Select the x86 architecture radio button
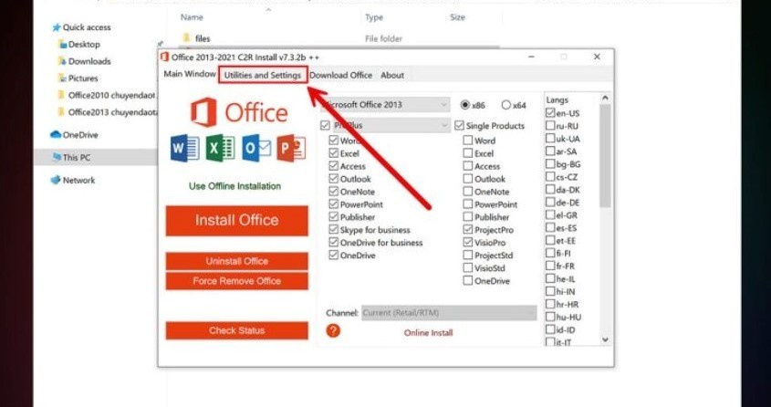 464,105
